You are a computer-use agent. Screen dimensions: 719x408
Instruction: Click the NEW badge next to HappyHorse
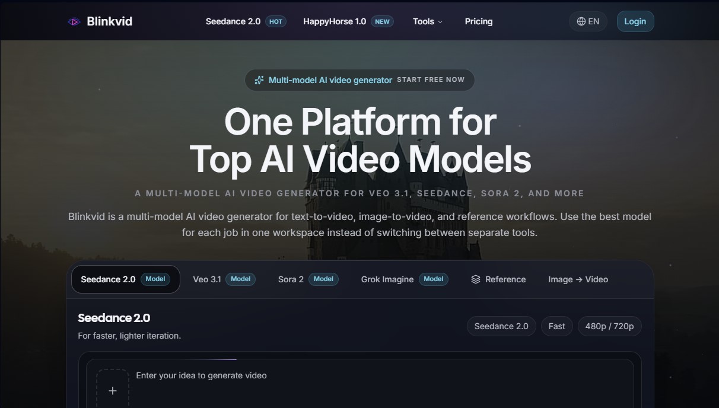(383, 21)
